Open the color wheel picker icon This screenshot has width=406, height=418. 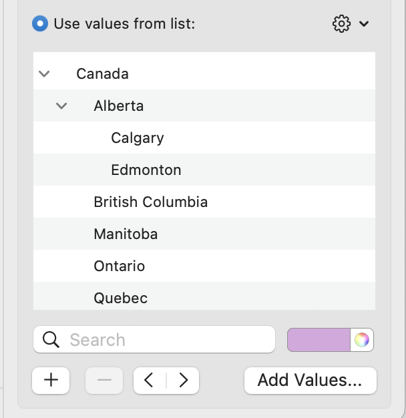(x=362, y=339)
